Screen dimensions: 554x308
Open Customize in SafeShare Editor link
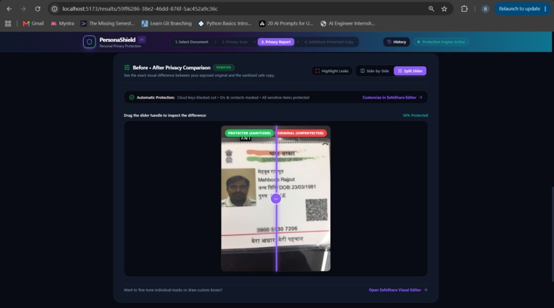tap(392, 97)
